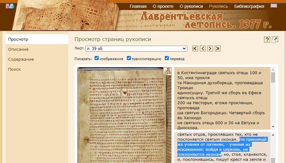286x163 pixels.
Task: Open Библиография menu item
Action: [249, 6]
